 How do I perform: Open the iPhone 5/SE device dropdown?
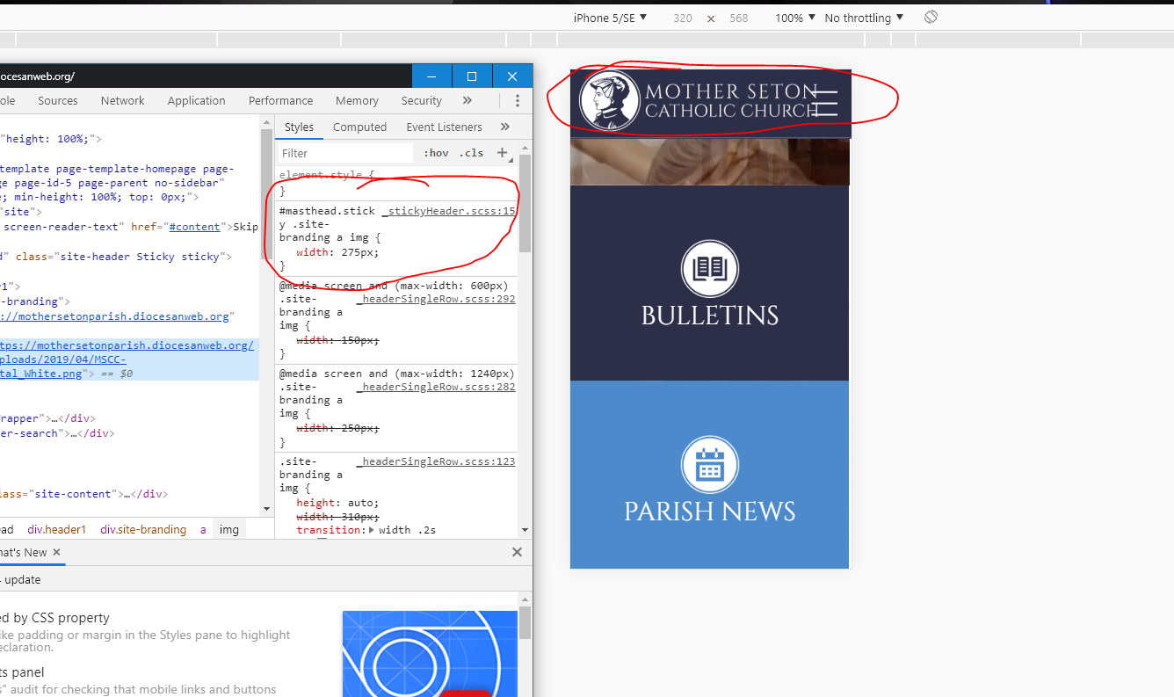[x=610, y=18]
